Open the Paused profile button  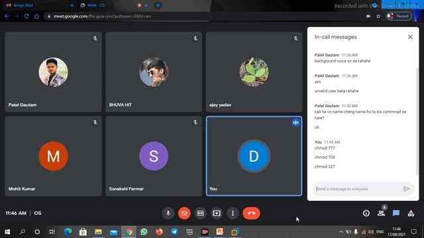point(399,16)
